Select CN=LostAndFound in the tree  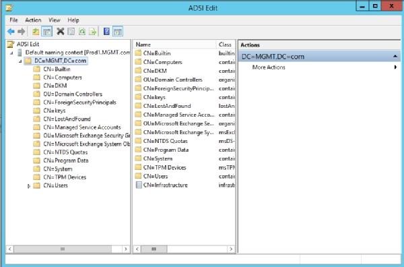tap(67, 119)
